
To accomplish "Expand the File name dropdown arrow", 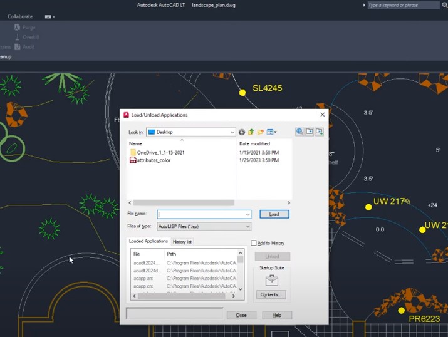I will [x=247, y=214].
